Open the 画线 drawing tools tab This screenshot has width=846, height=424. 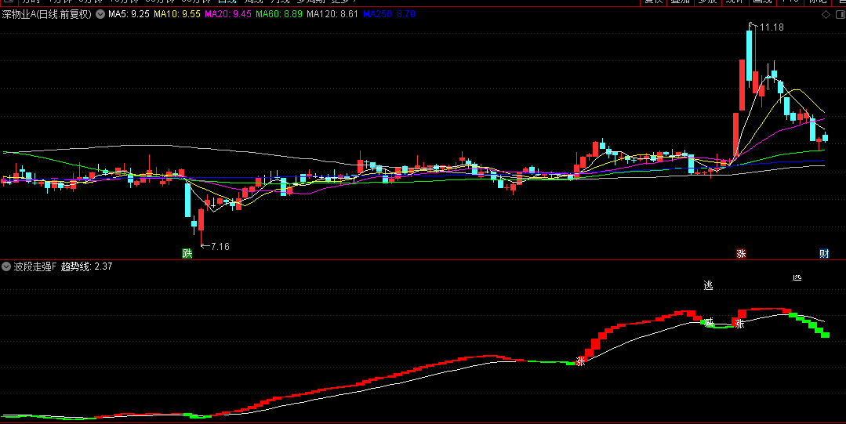pos(762,2)
